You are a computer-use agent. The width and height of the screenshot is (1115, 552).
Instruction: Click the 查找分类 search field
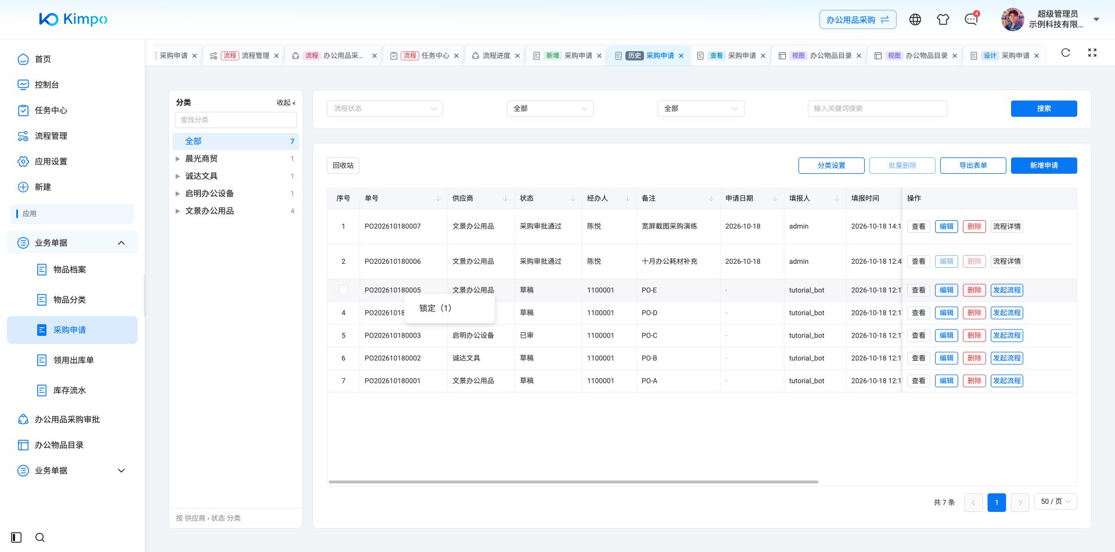pos(235,120)
